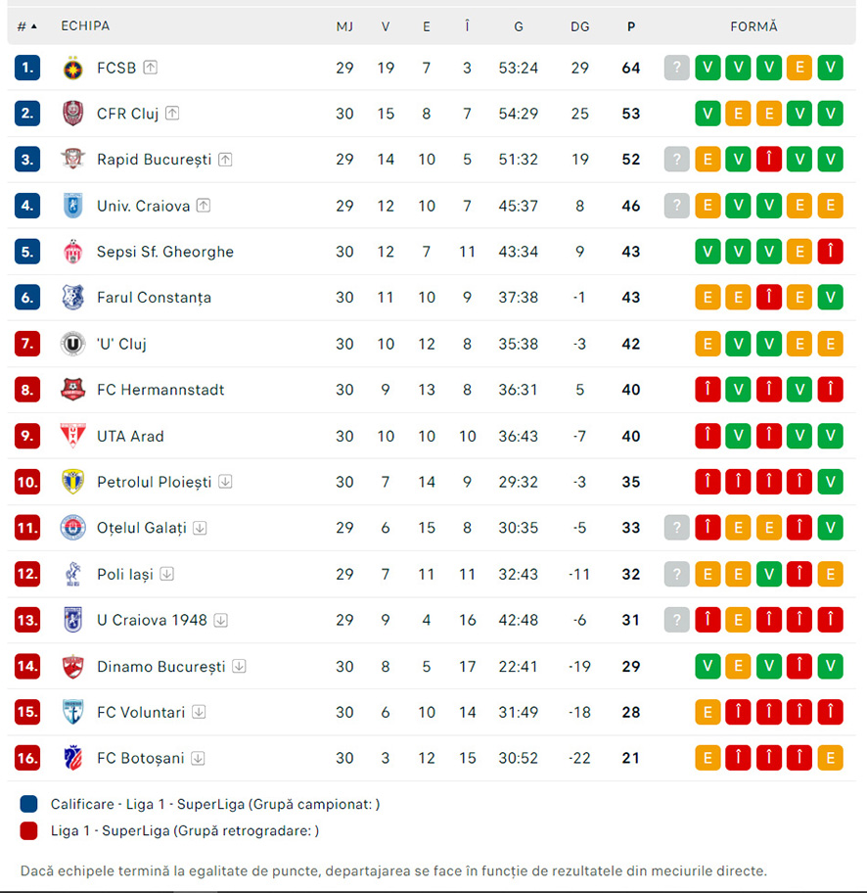This screenshot has width=867, height=893.
Task: Click the MJ matches played column header
Action: (344, 26)
